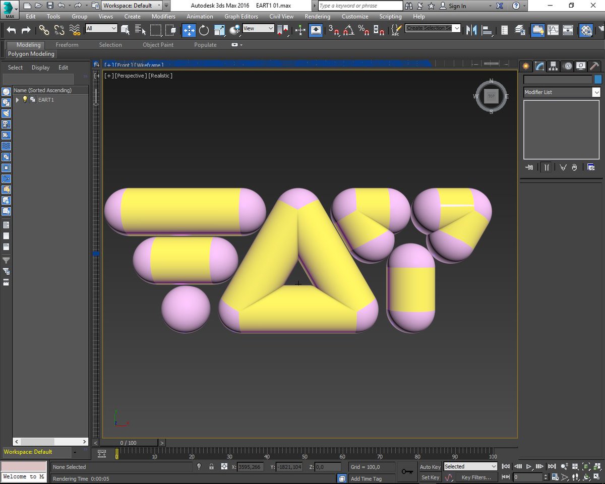Image resolution: width=605 pixels, height=484 pixels.
Task: Open the Modify command panel tab
Action: click(539, 66)
